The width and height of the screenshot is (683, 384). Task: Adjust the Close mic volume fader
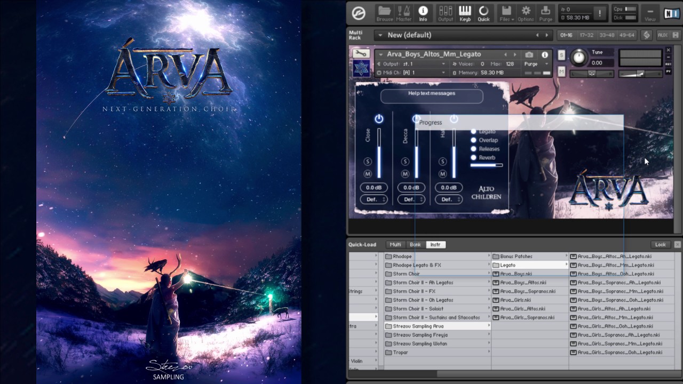(x=379, y=154)
